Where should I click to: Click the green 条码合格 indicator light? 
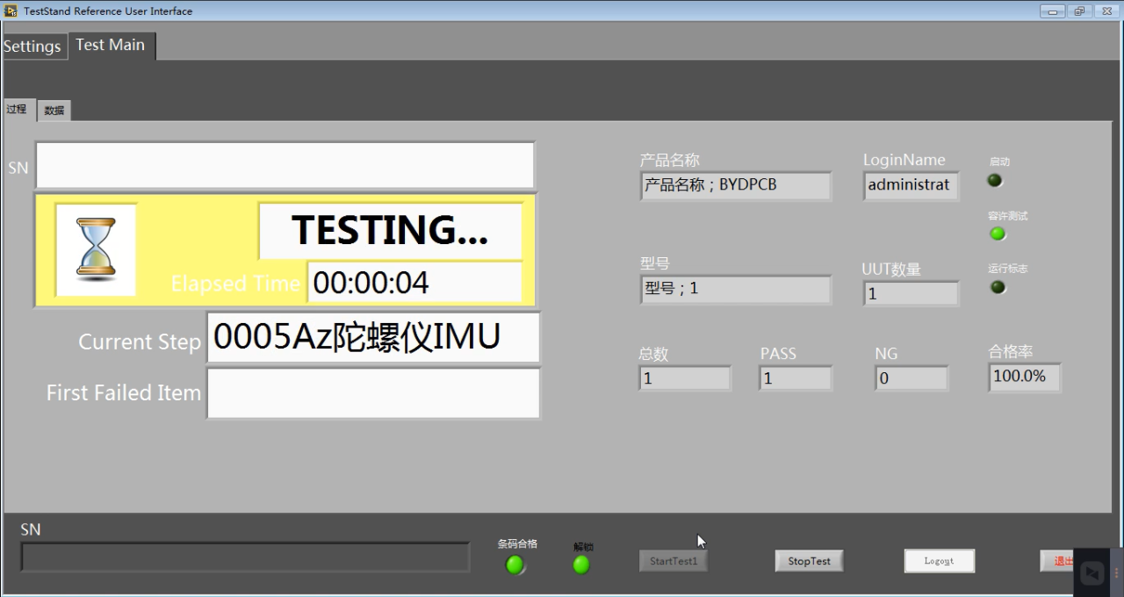[x=515, y=565]
